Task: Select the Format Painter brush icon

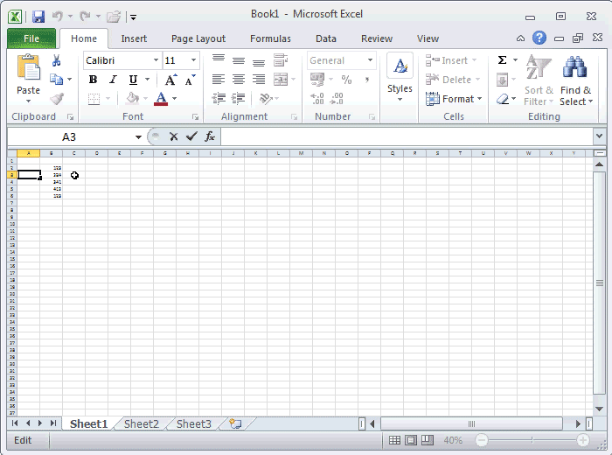Action: 57,99
